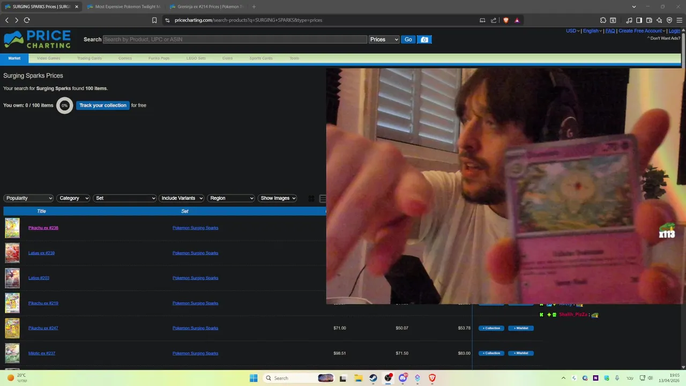Open the Popularity sort dropdown
This screenshot has height=386, width=686.
(x=28, y=198)
